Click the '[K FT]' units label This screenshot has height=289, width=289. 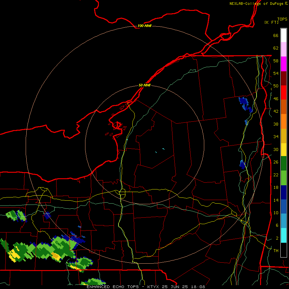point(271,22)
